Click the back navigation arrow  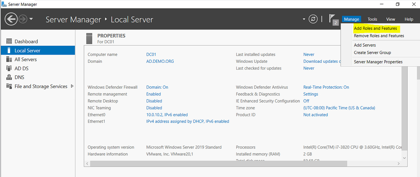pyautogui.click(x=11, y=19)
